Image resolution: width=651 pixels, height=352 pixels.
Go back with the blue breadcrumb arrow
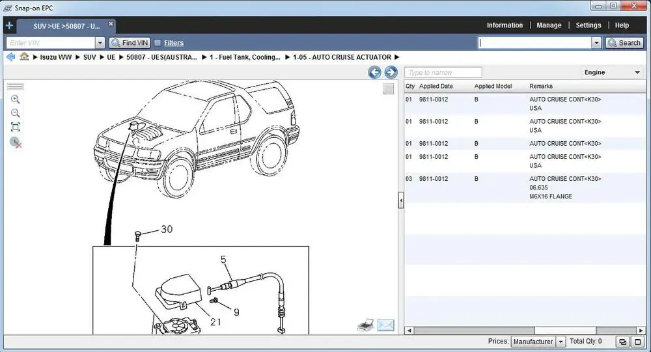11,57
